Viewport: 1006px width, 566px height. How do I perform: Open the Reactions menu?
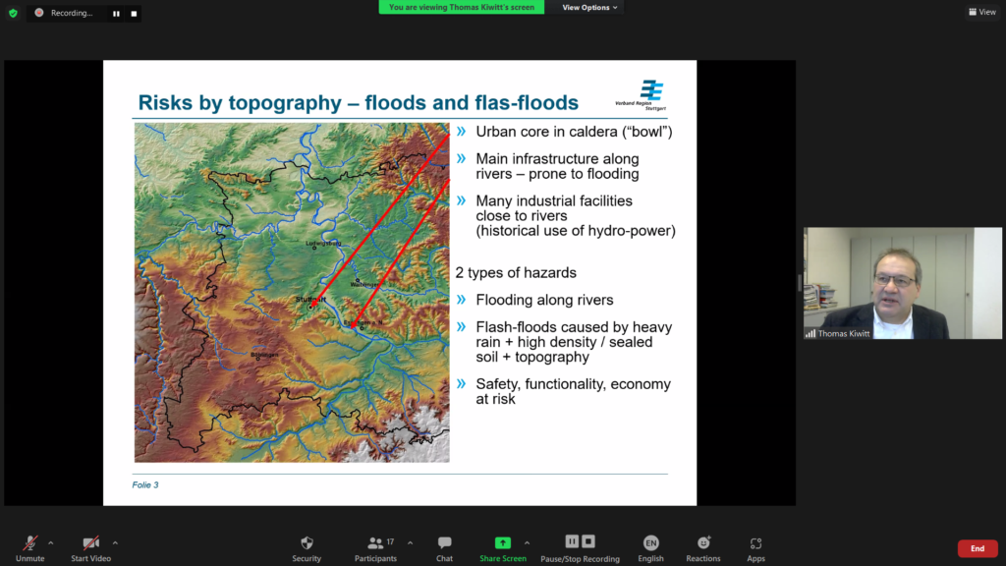(702, 543)
